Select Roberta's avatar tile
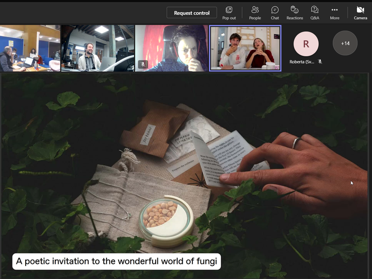 (306, 44)
